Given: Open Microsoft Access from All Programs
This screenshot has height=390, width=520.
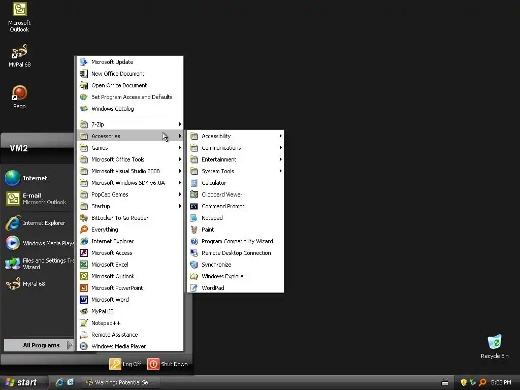Looking at the screenshot, I should coord(130,253).
